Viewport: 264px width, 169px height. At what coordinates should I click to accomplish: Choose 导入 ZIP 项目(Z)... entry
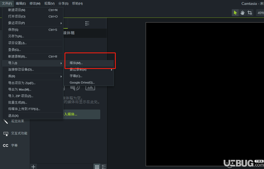33,96
